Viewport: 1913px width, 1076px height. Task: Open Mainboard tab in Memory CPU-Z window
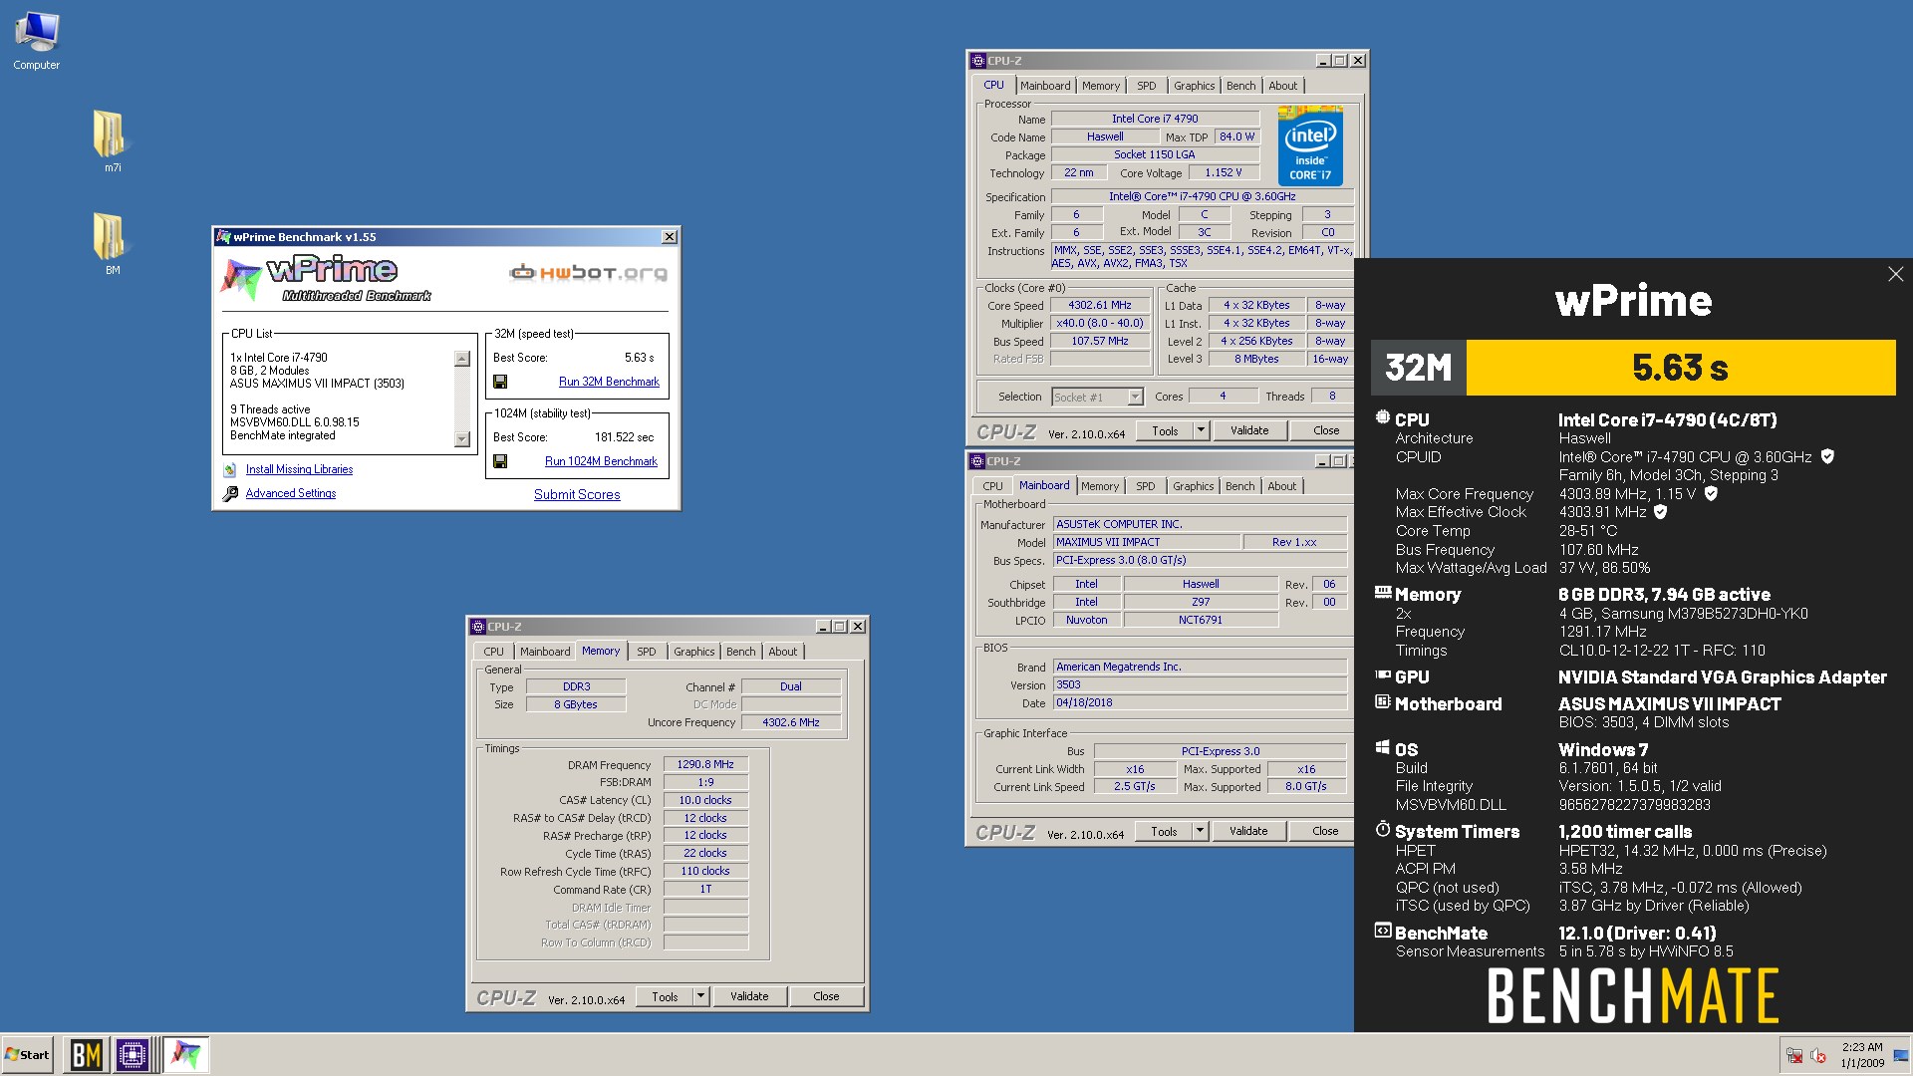pyautogui.click(x=545, y=652)
